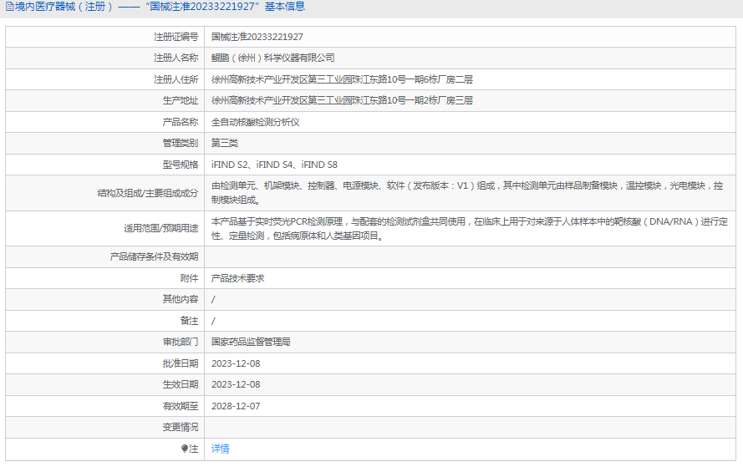743x467 pixels.
Task: Click the 产品储存条件及有效期 label
Action: click(x=154, y=256)
